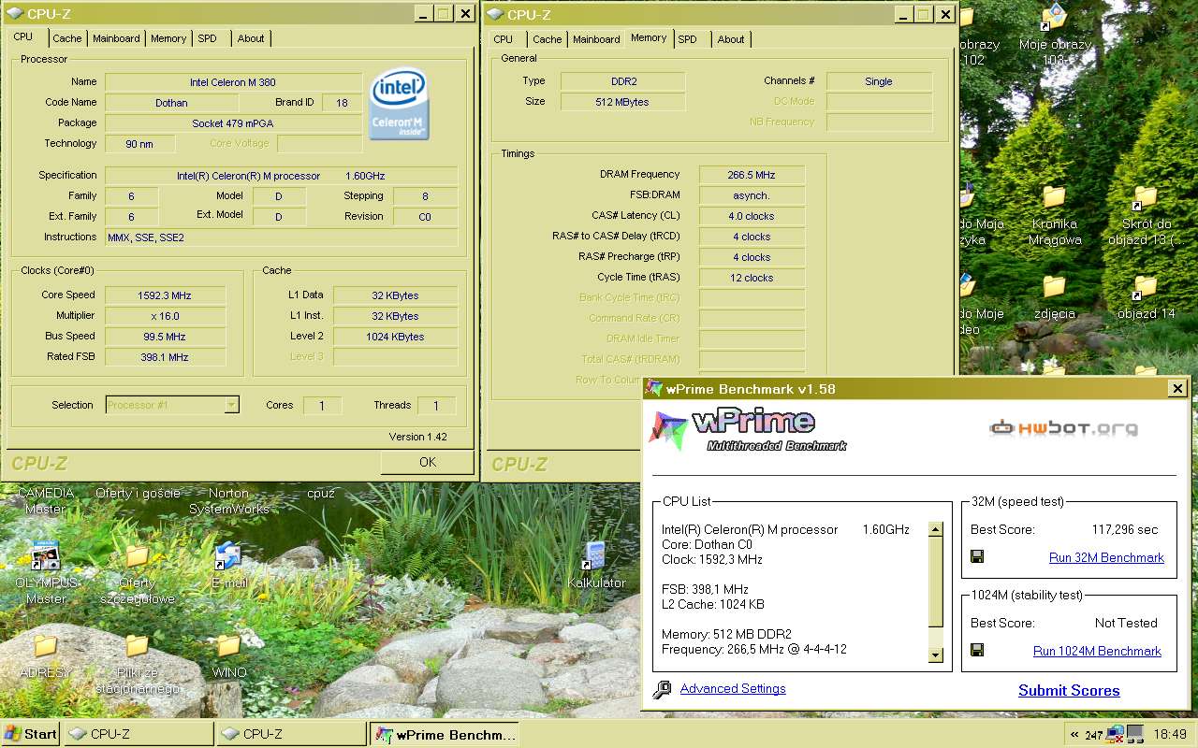Run the 1024M Benchmark
This screenshot has width=1198, height=748.
click(1097, 651)
